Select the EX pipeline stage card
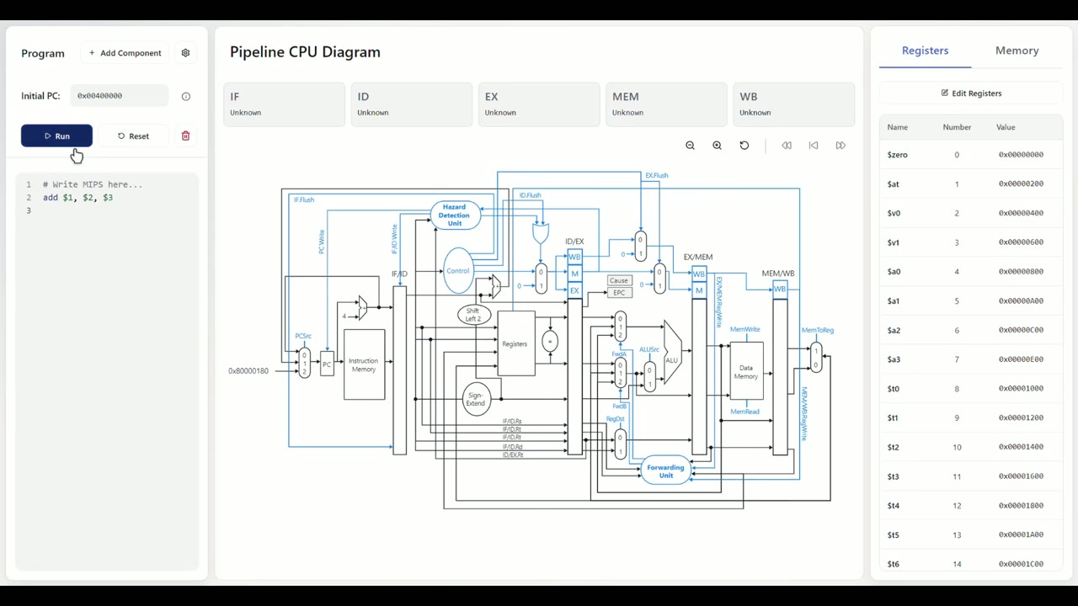1078x606 pixels. (x=539, y=104)
